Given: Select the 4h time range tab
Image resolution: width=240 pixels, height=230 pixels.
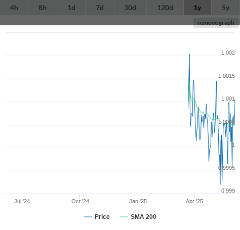Looking at the screenshot, I should 14,8.
